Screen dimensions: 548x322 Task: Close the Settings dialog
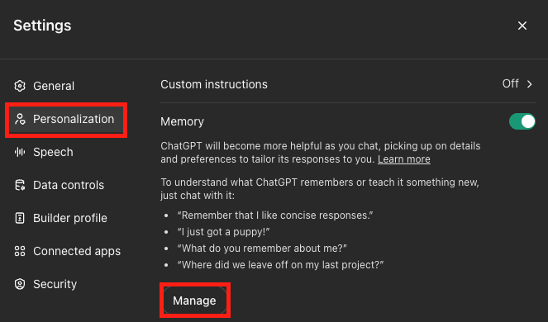click(522, 26)
